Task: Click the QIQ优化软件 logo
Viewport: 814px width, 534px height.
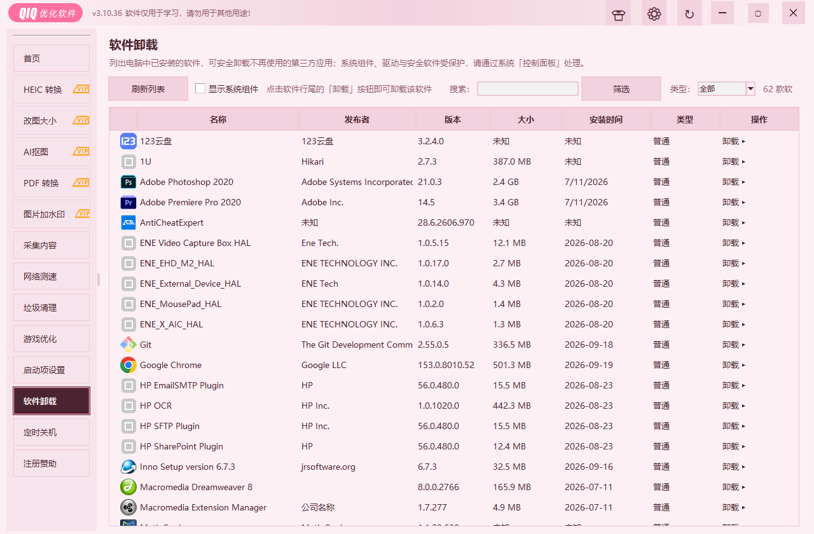Action: coord(46,13)
